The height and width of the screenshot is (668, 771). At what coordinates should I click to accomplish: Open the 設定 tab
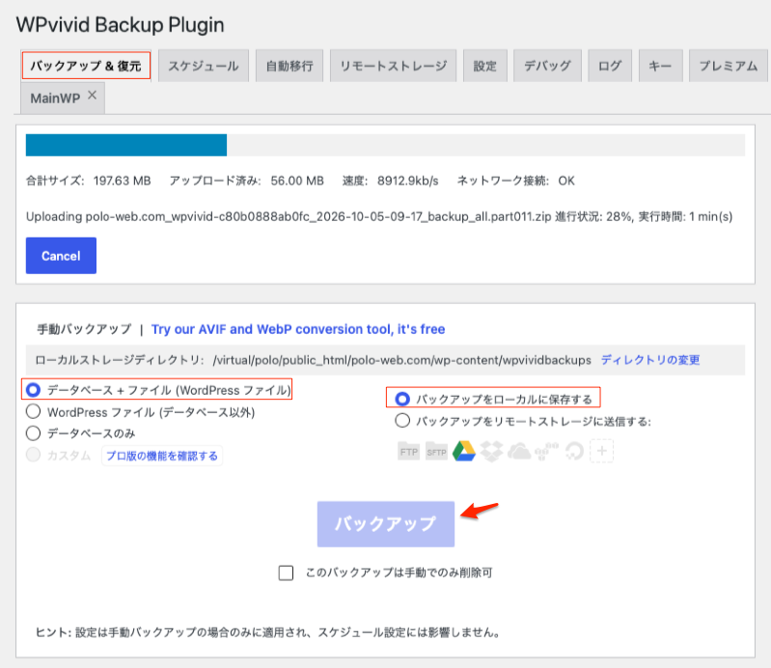pos(484,66)
